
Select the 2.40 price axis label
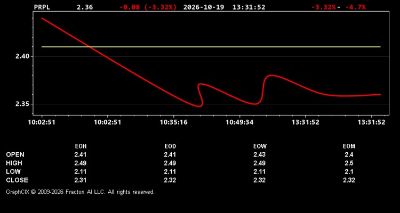(22, 56)
